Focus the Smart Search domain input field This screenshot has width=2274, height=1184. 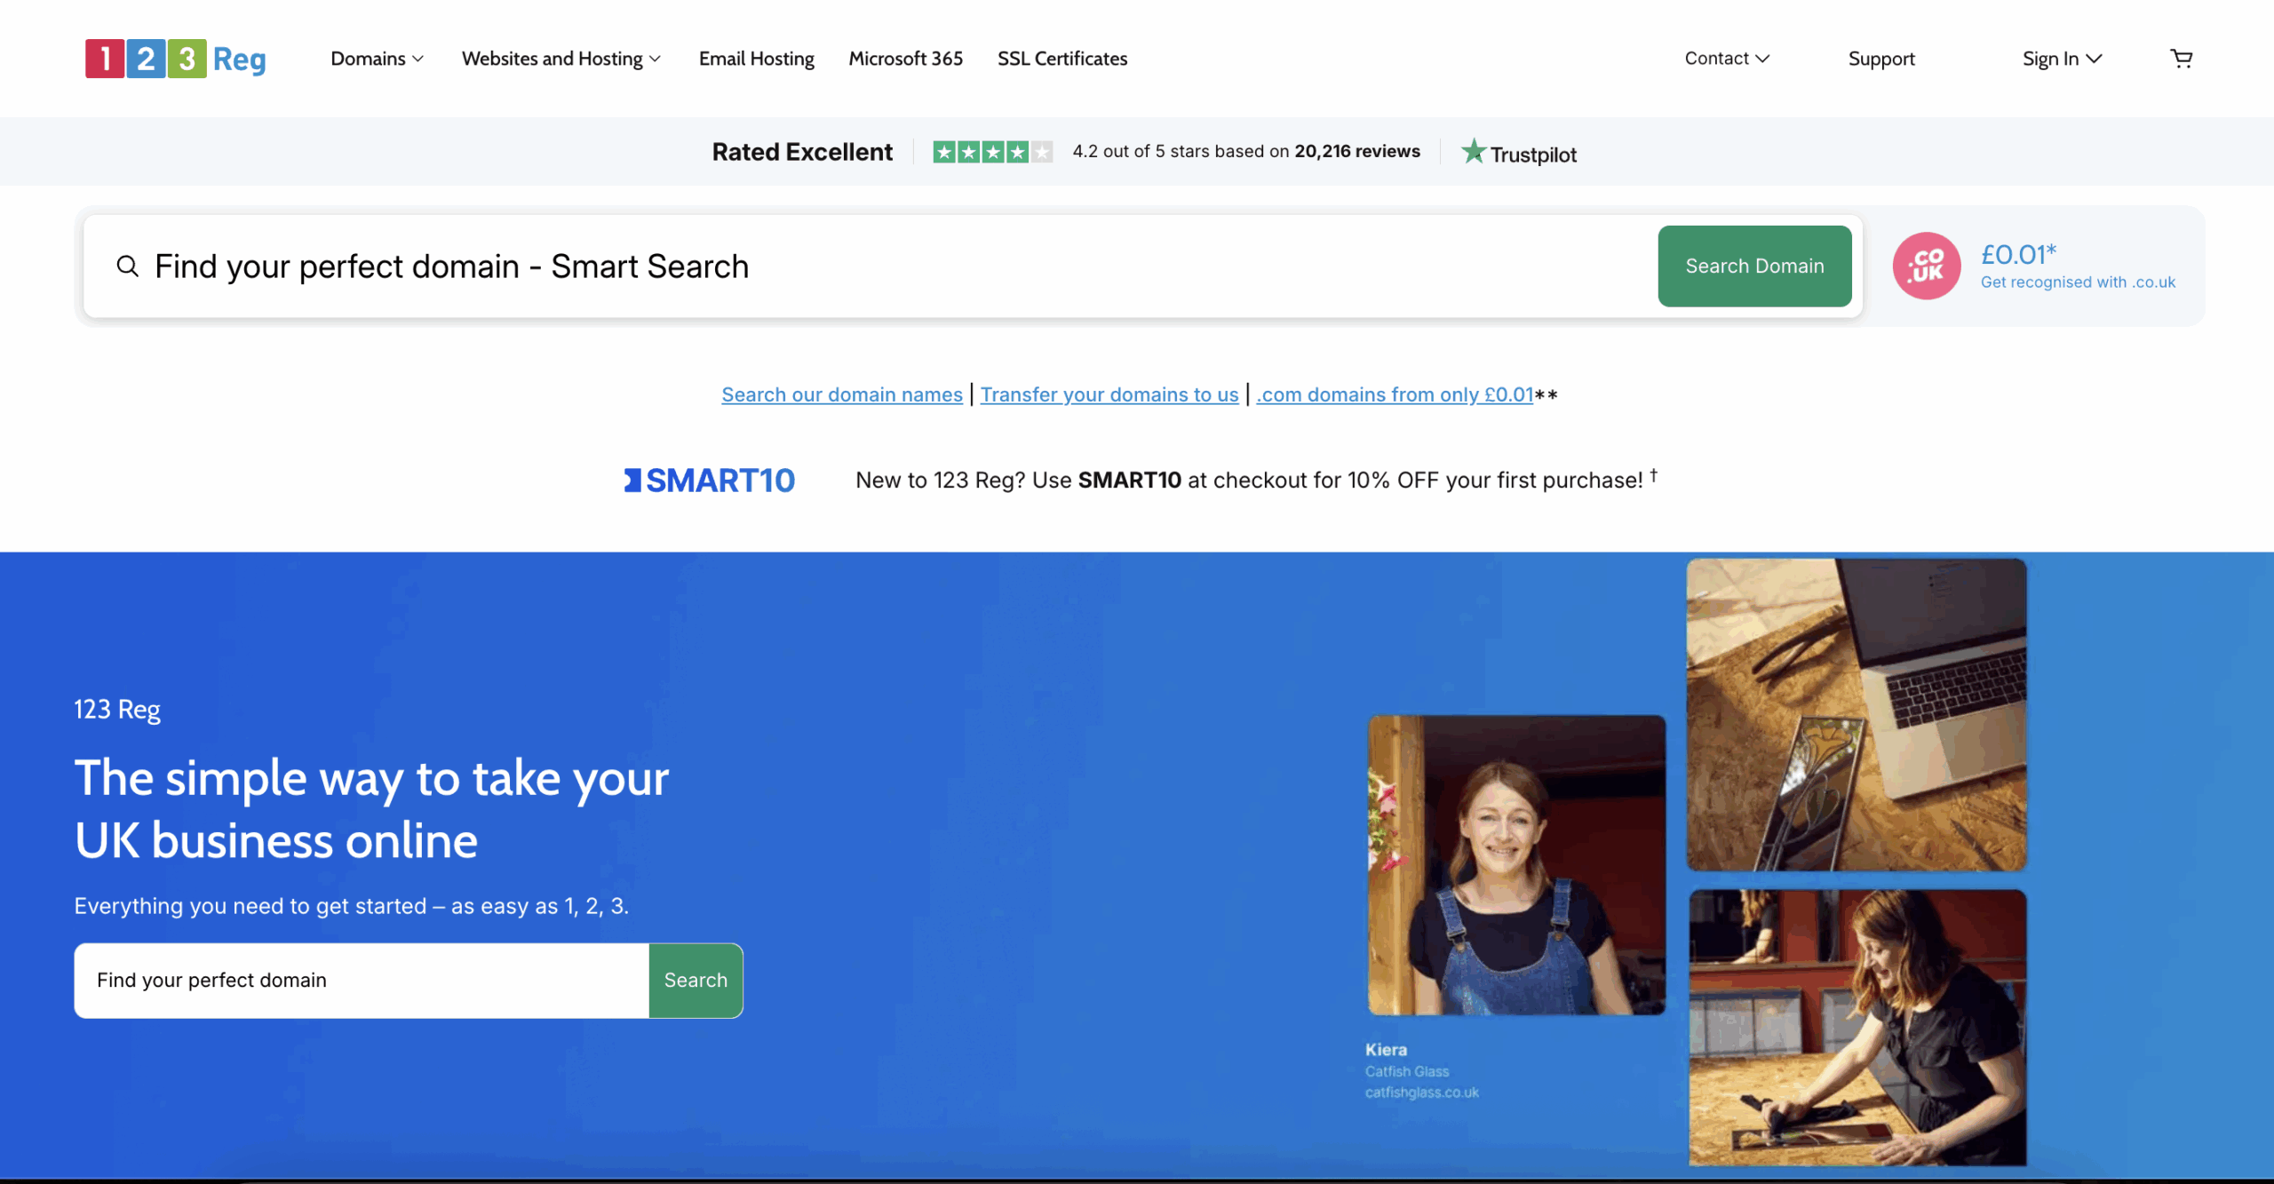(x=888, y=266)
